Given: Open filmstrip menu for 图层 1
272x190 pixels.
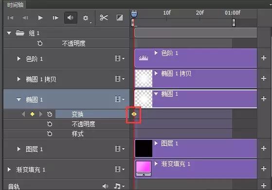Looking at the screenshot, I should pos(120,149).
